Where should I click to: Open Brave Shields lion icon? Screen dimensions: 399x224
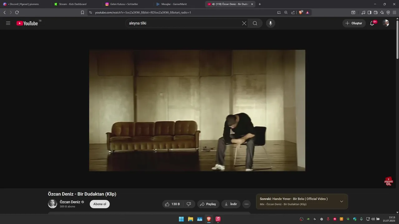tap(301, 12)
